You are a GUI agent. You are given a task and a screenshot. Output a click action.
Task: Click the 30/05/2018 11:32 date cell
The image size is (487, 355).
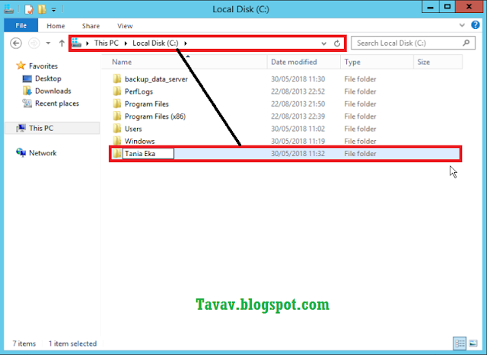click(298, 154)
